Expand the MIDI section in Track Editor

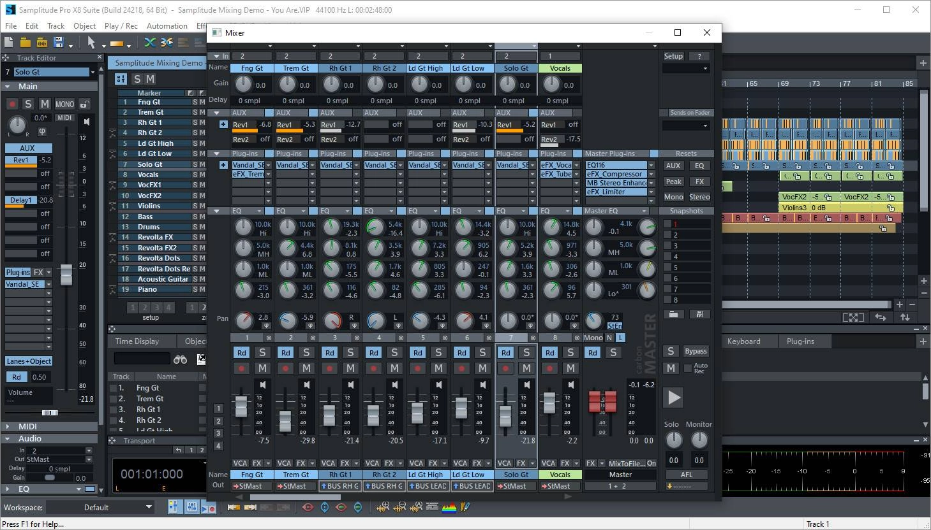pos(8,426)
